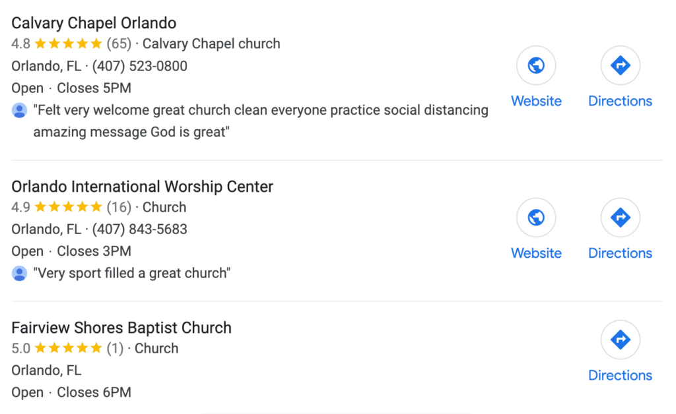This screenshot has height=414, width=676.
Task: Click the Website text link under Calvary Chapel's globe
Action: 536,101
